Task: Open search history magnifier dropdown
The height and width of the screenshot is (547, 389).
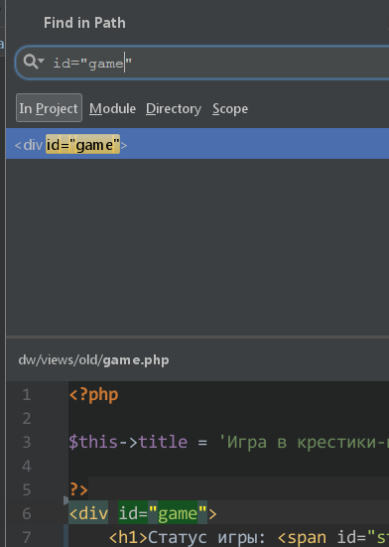Action: [34, 63]
